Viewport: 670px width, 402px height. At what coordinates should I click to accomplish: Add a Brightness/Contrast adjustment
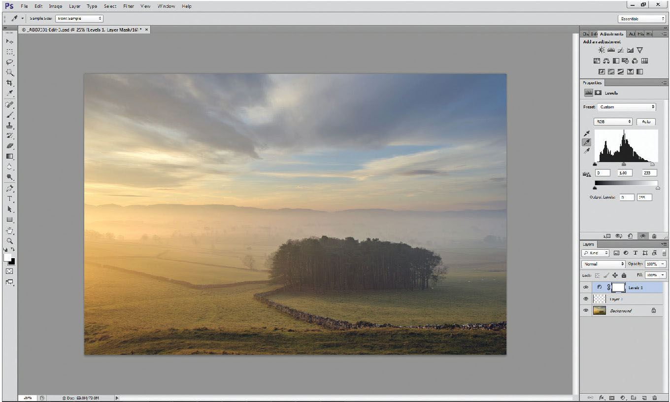602,50
